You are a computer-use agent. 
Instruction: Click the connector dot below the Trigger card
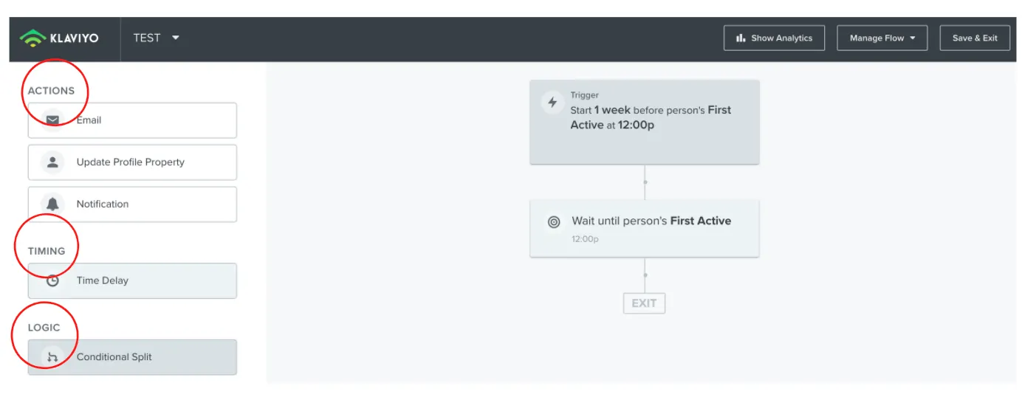click(x=645, y=182)
